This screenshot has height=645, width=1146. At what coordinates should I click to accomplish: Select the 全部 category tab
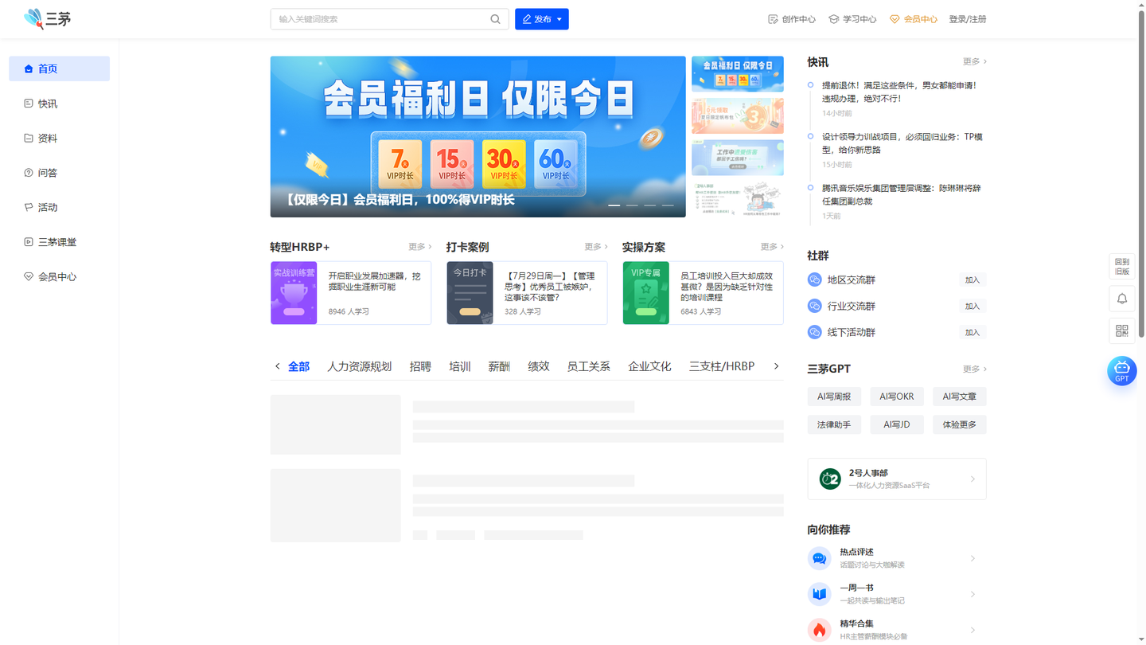pyautogui.click(x=298, y=366)
